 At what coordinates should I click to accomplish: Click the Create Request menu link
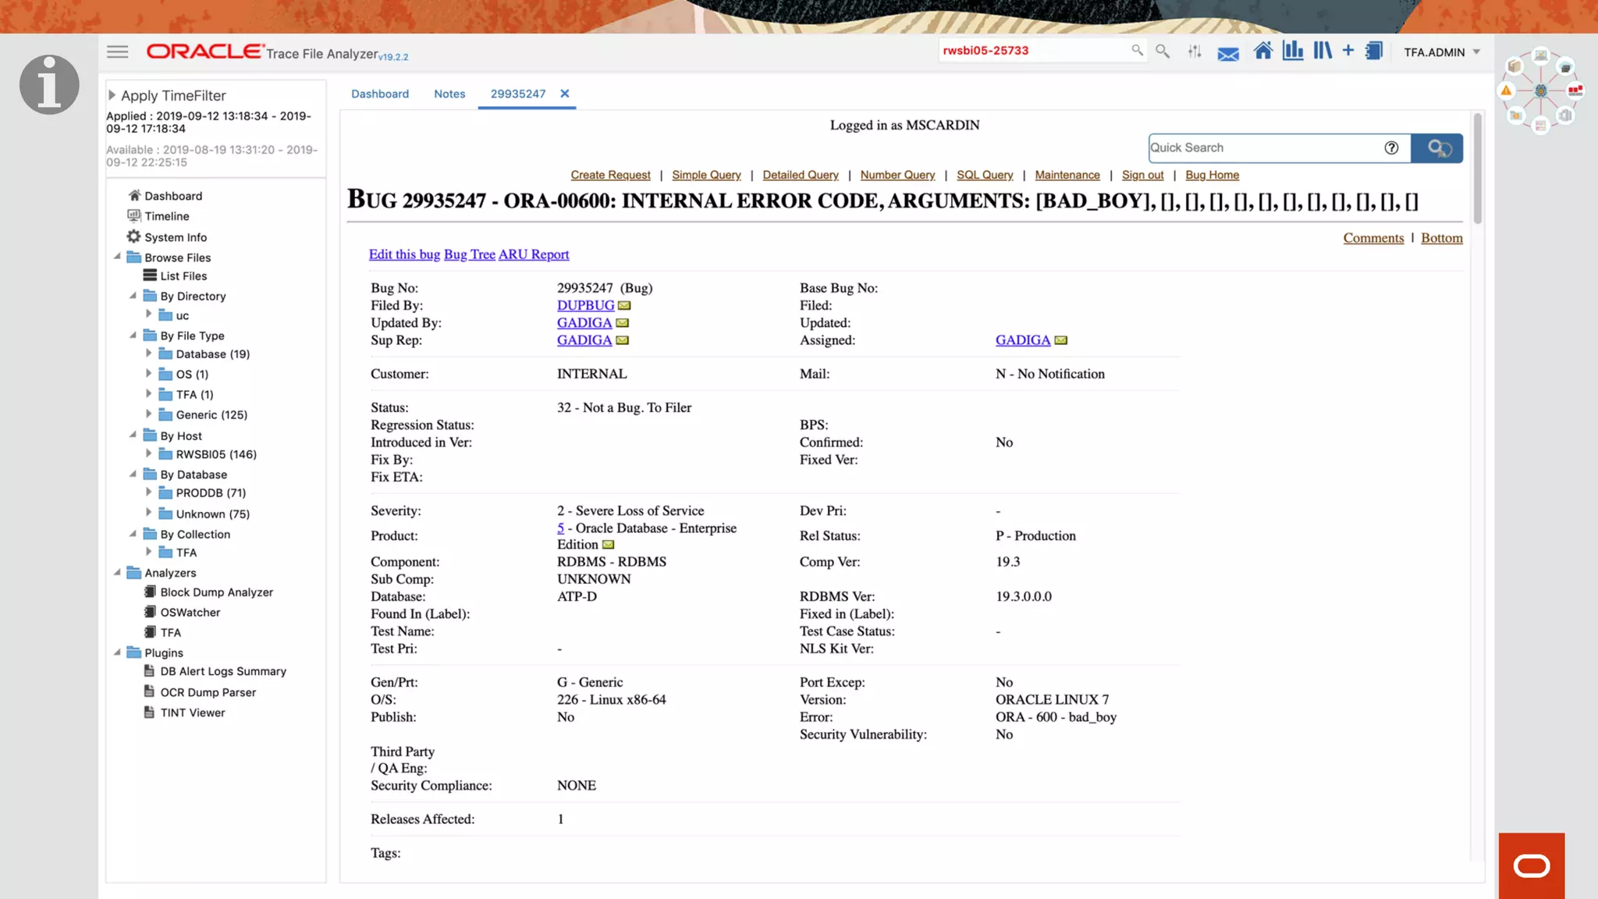point(610,175)
